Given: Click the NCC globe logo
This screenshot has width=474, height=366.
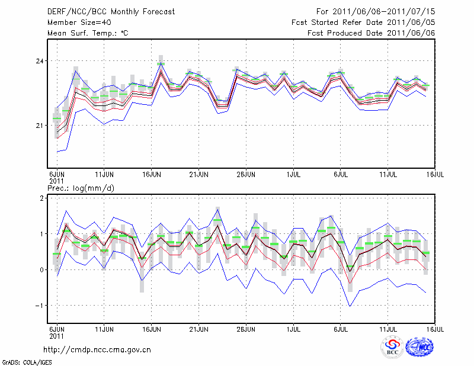Looking at the screenshot, I should tap(422, 347).
